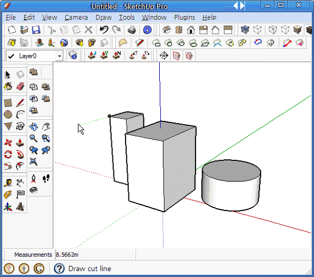Image resolution: width=314 pixels, height=277 pixels.
Task: Toggle section cuts display
Action: pyautogui.click(x=189, y=56)
